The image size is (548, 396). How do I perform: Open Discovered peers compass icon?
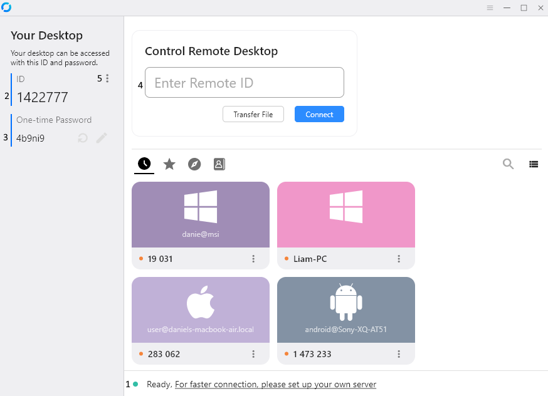[x=194, y=164]
